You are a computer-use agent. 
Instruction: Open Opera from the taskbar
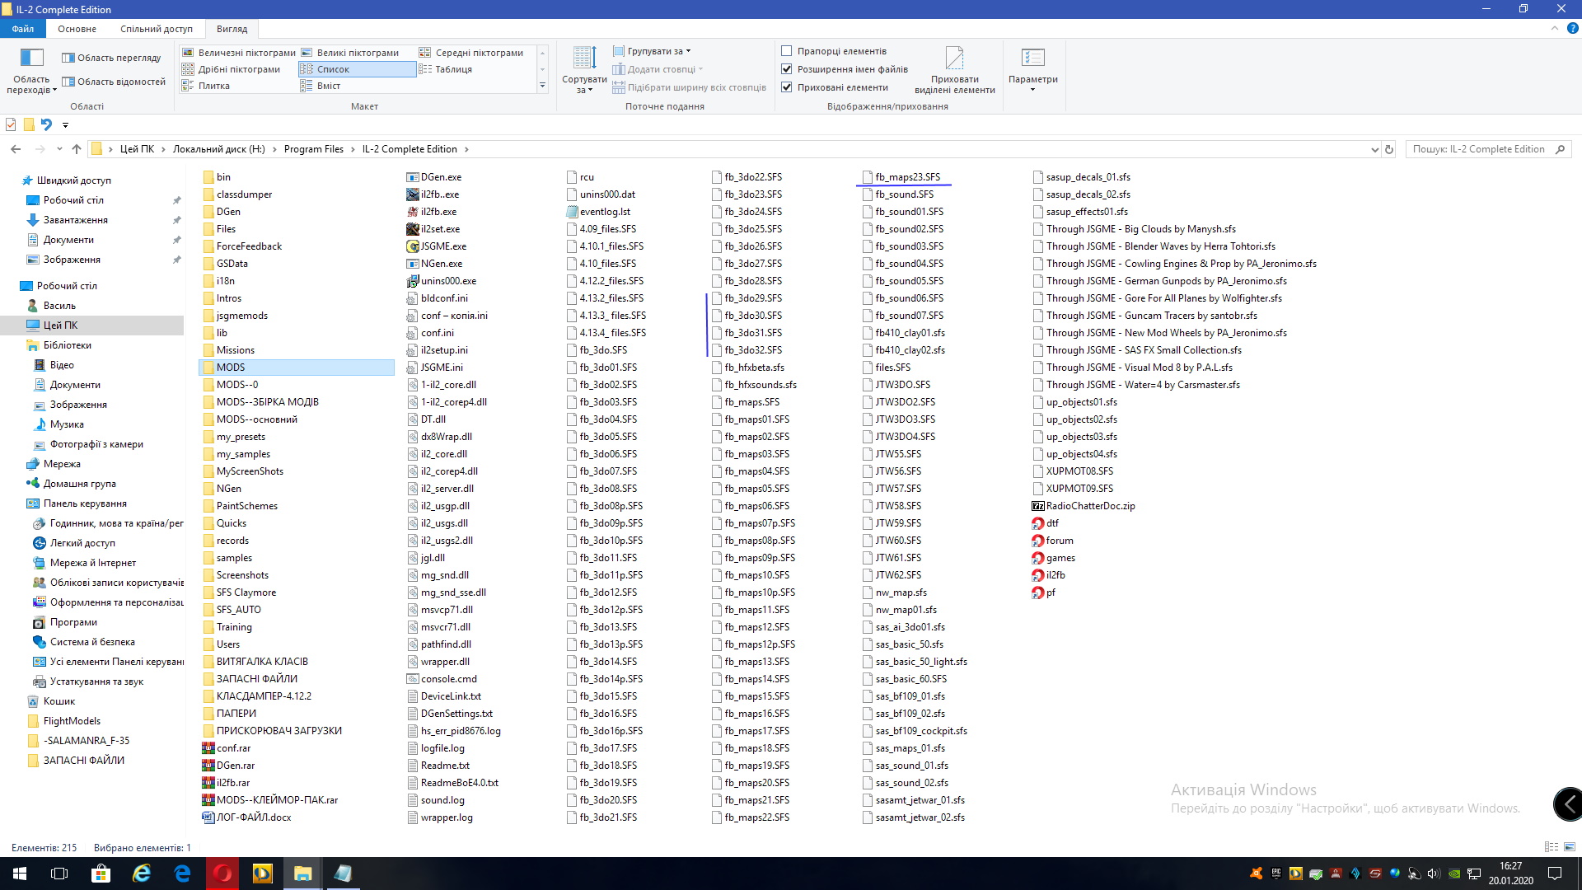(x=222, y=874)
